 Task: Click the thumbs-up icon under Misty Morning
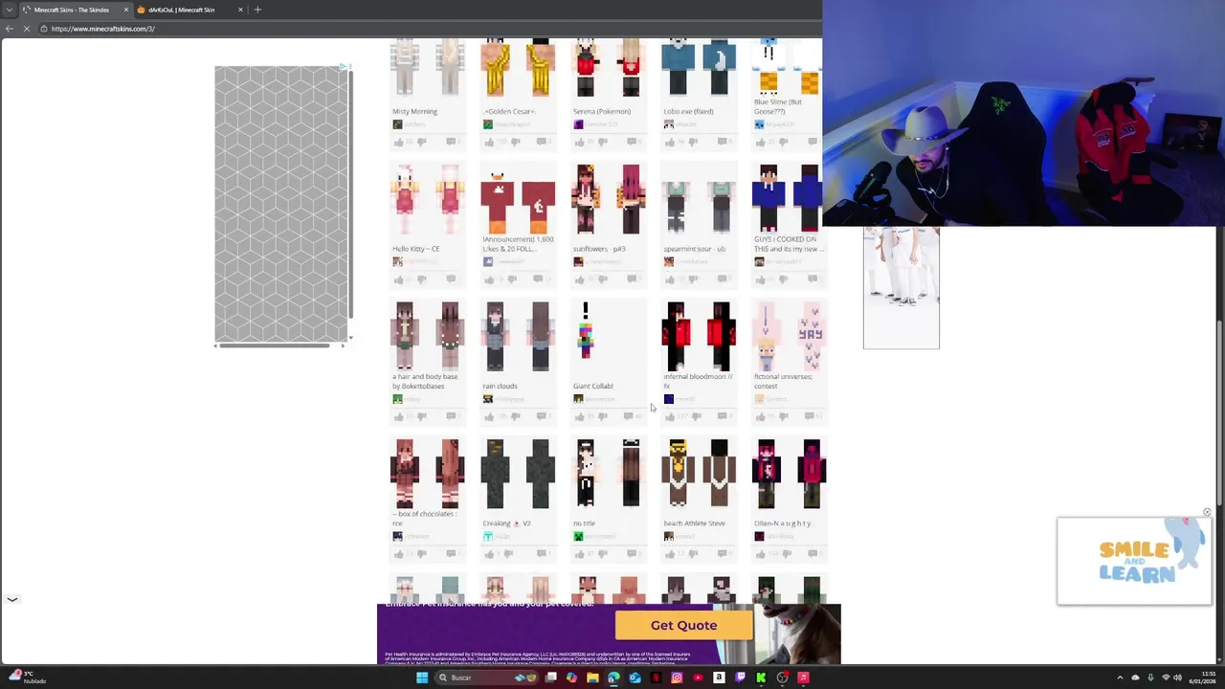(398, 142)
